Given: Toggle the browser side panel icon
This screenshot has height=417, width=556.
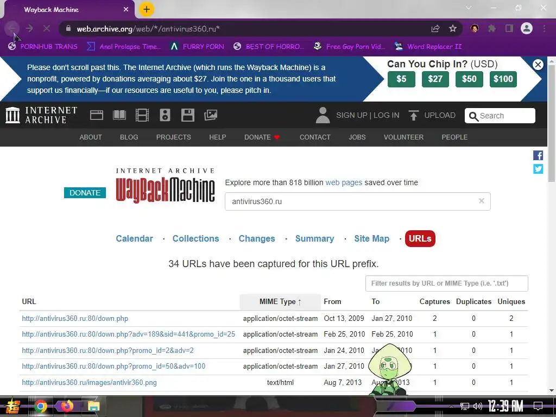Looking at the screenshot, I should pyautogui.click(x=509, y=28).
